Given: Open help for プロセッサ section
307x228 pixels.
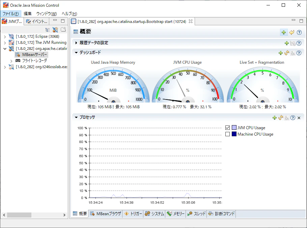Looking at the screenshot, I should pos(293,118).
